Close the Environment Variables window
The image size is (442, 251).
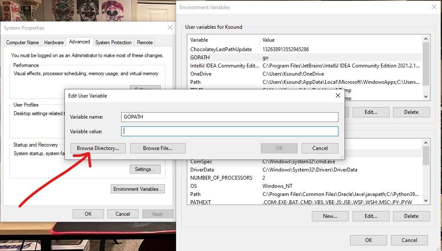[x=434, y=7]
